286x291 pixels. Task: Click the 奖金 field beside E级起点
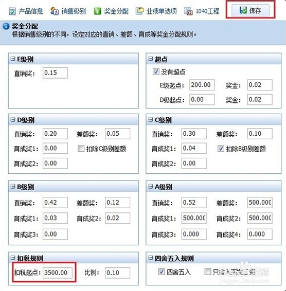click(260, 85)
